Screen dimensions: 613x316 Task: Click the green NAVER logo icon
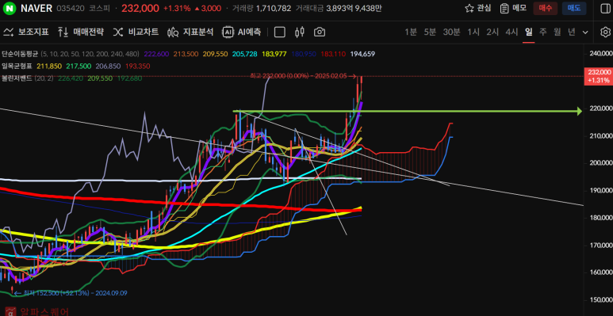9,8
